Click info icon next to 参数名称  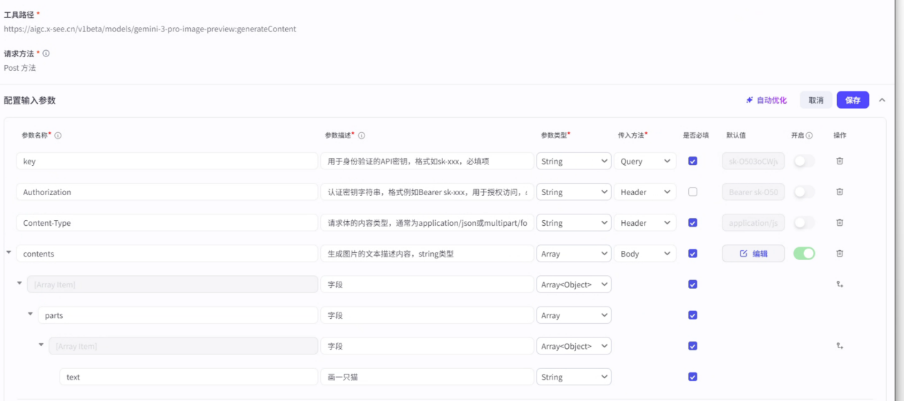click(x=58, y=135)
